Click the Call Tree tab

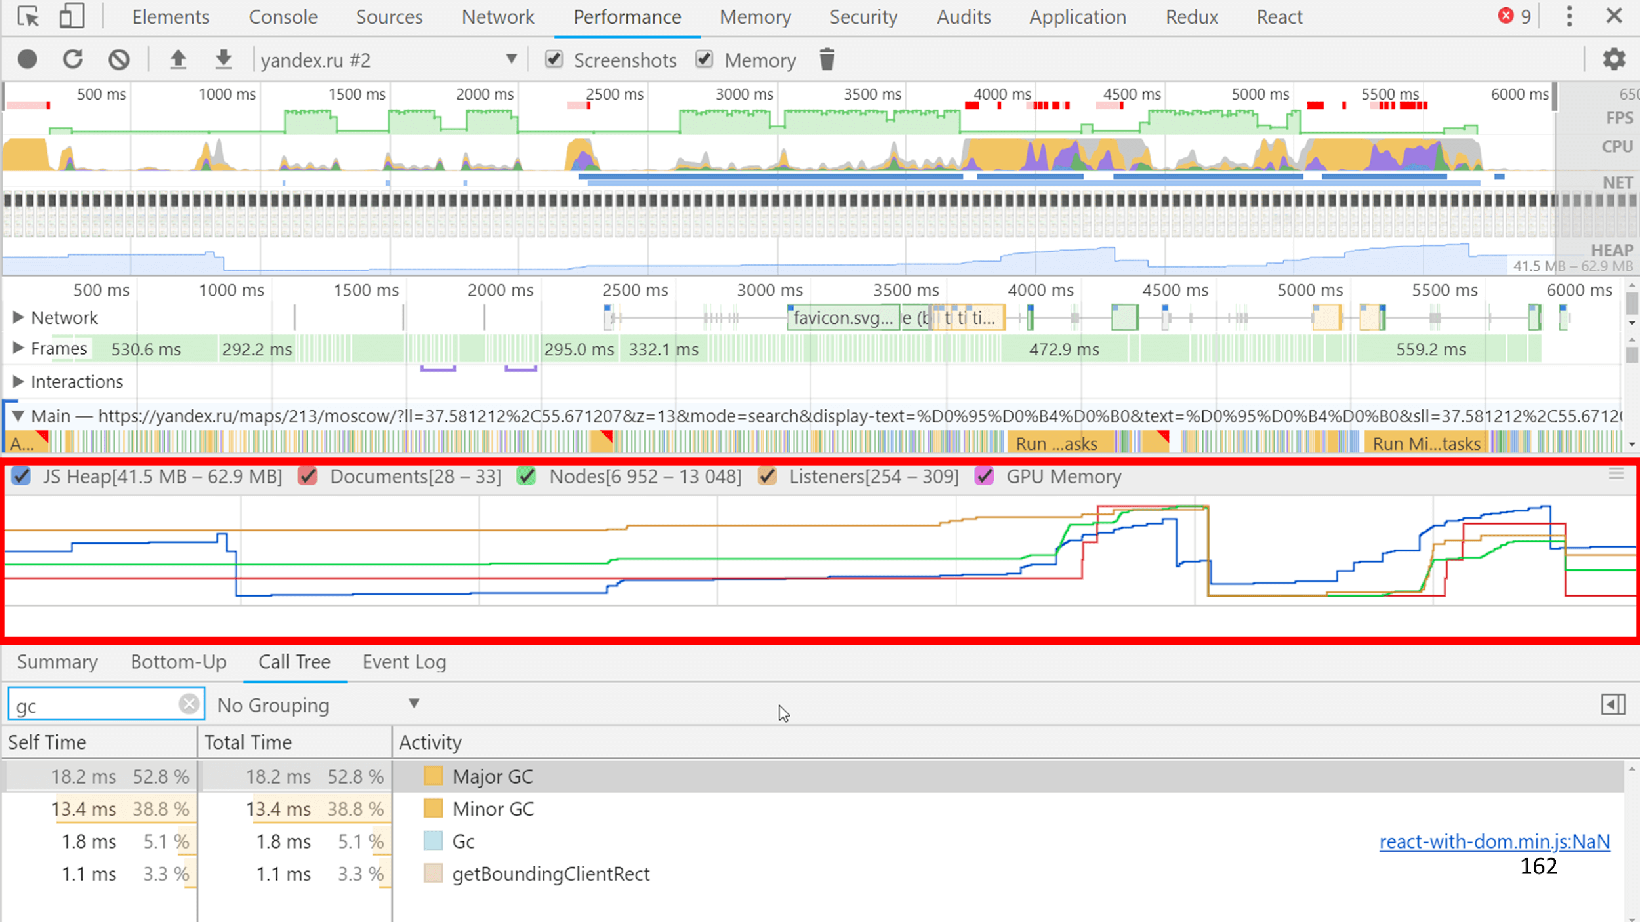tap(294, 661)
